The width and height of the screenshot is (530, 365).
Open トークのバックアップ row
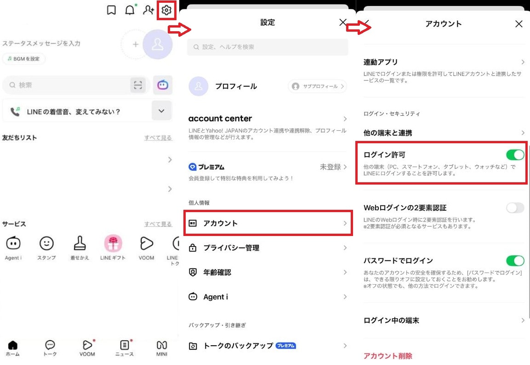tap(268, 346)
